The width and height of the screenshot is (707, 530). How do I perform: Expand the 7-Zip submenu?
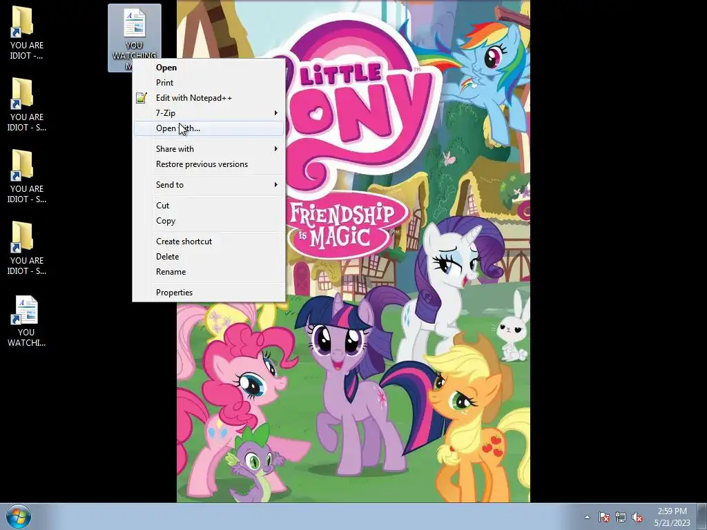209,113
